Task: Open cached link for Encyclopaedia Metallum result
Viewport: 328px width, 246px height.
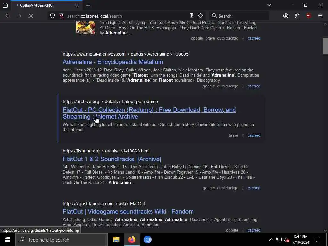Action: click(x=254, y=86)
